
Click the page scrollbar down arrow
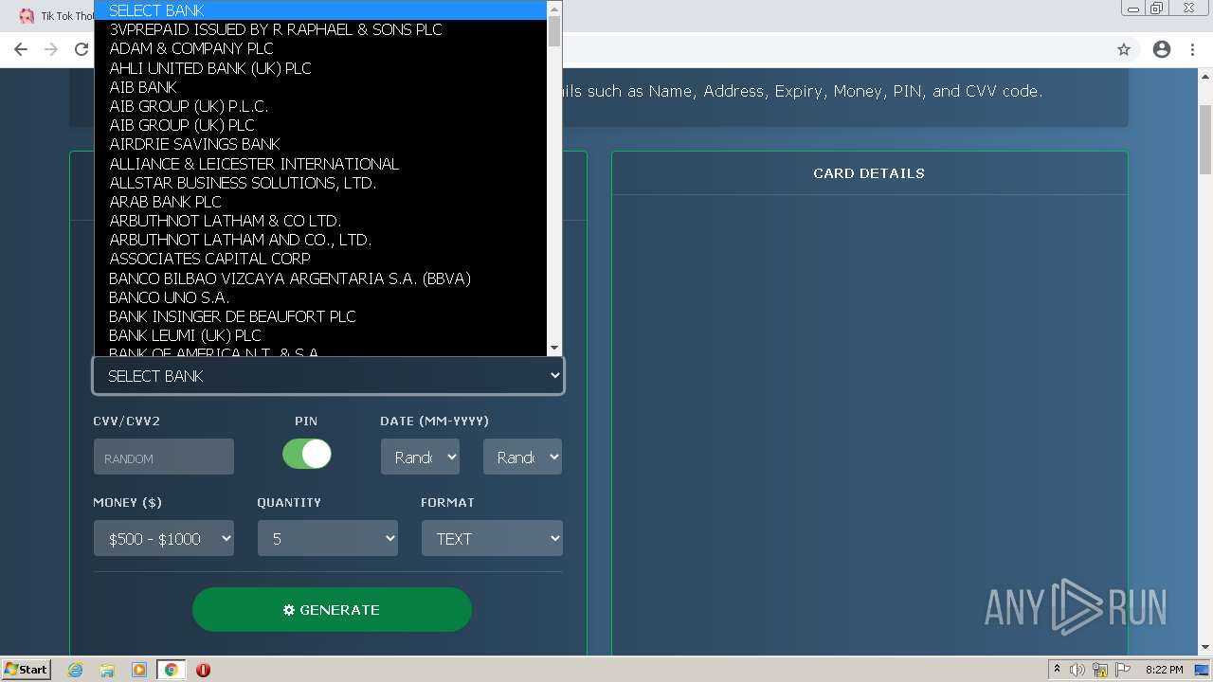1205,648
